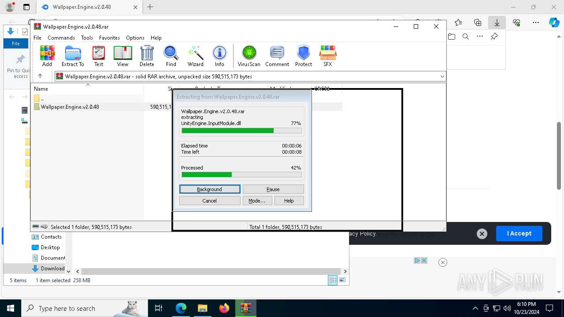Screen dimensions: 564x317
Task: Click Help button in extraction dialog
Action: tap(289, 201)
